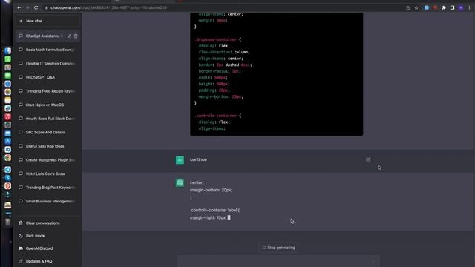Open Hi ChatGPT Q&A conversation
The height and width of the screenshot is (267, 475).
(x=47, y=77)
